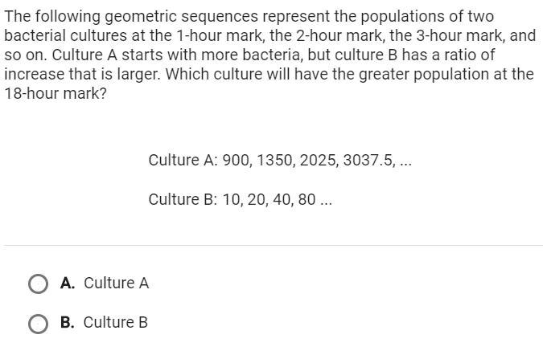The image size is (543, 359).
Task: Click the value 3037.5 in the Culture A sequence
Action: 368,161
